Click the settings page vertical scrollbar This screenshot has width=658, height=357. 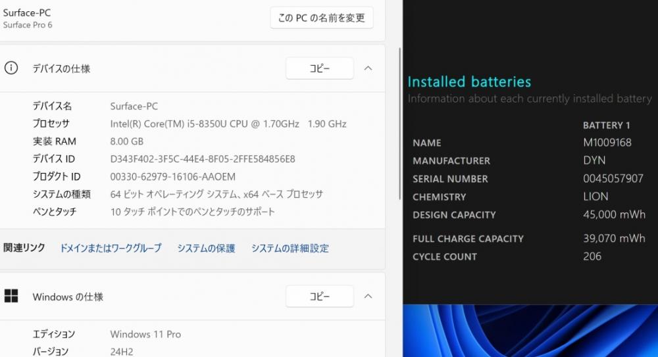click(x=399, y=124)
